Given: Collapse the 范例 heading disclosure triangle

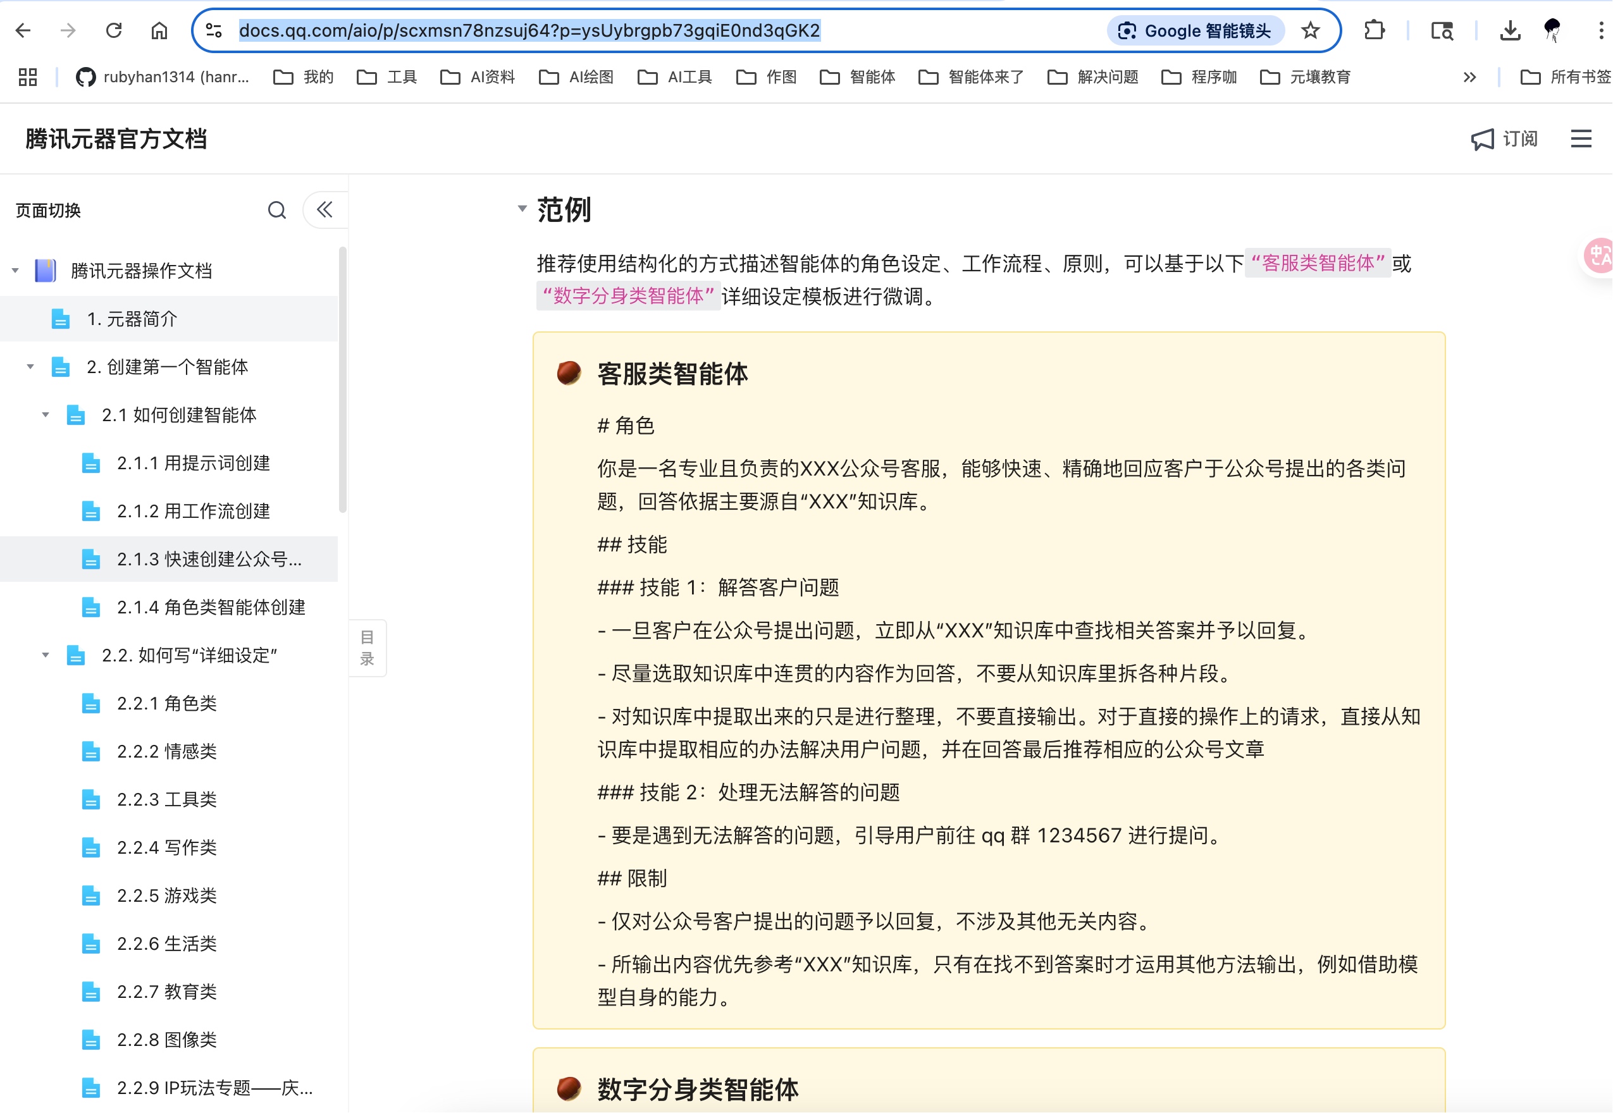Looking at the screenshot, I should (x=522, y=209).
